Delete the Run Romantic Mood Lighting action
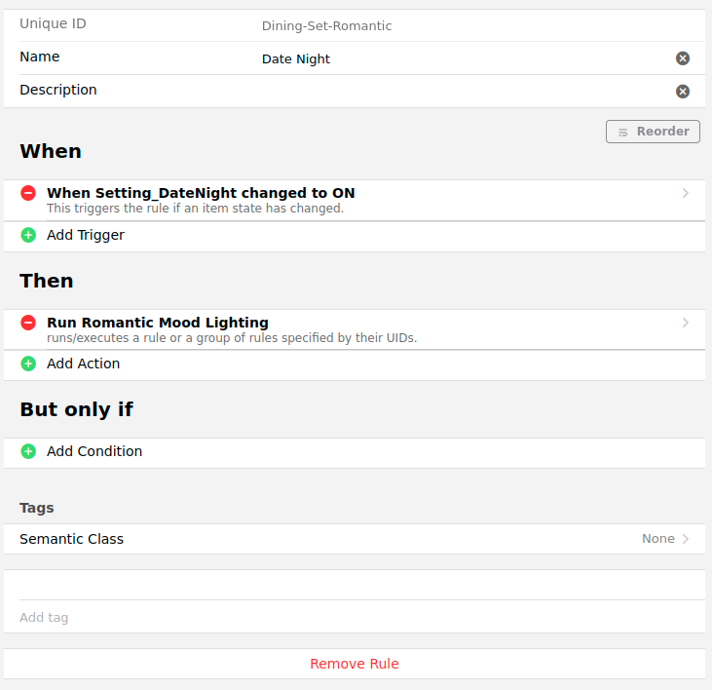Screen dimensions: 712x690 [28, 323]
